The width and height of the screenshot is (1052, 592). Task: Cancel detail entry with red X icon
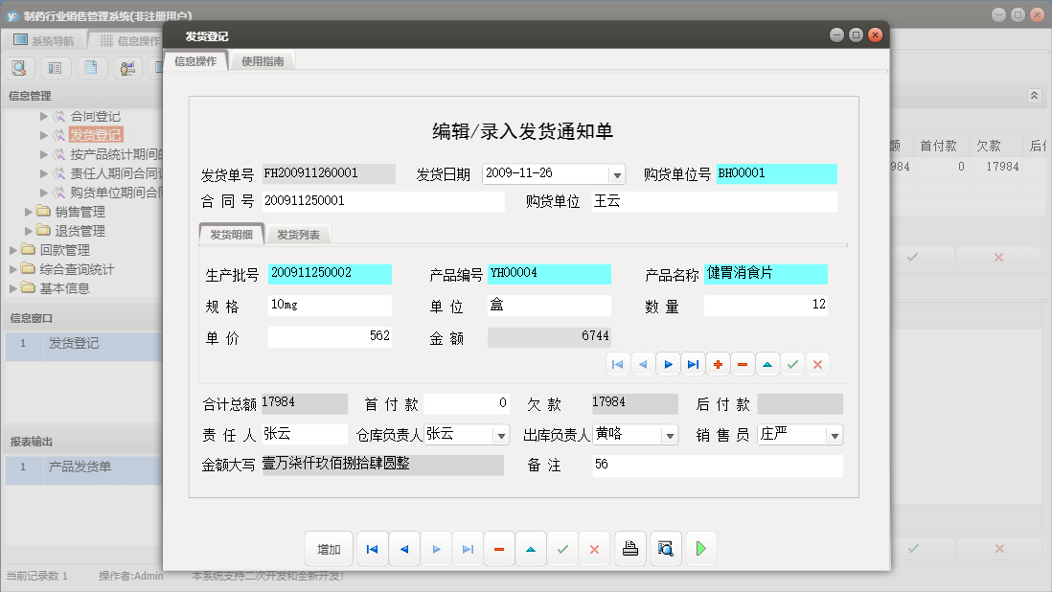(x=817, y=364)
